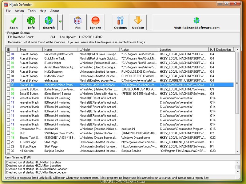Select the 'Startup Link' type cell
The image size is (246, 184).
tap(27, 85)
